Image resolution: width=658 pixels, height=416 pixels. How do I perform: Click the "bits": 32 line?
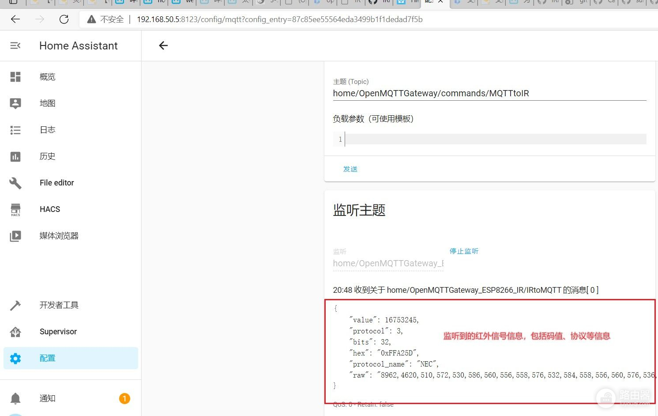point(370,342)
